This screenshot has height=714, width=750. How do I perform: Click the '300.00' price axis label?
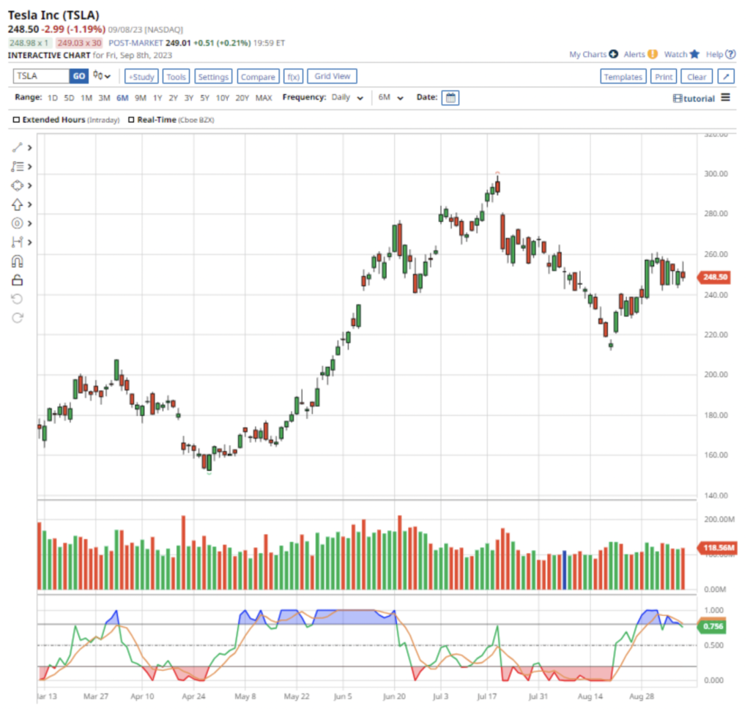[716, 174]
